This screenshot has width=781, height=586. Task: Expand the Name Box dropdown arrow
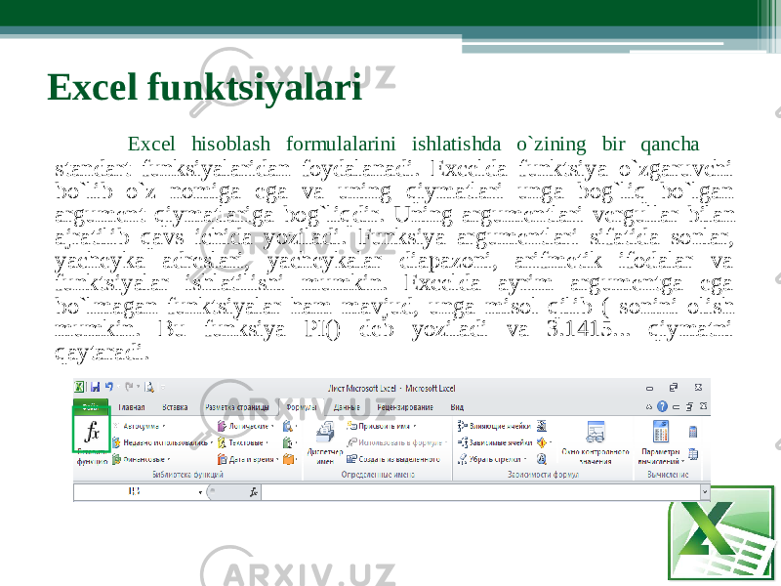[x=200, y=492]
